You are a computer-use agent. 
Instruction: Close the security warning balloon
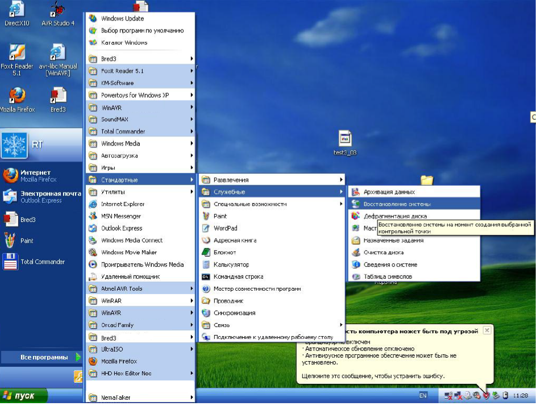tap(487, 330)
